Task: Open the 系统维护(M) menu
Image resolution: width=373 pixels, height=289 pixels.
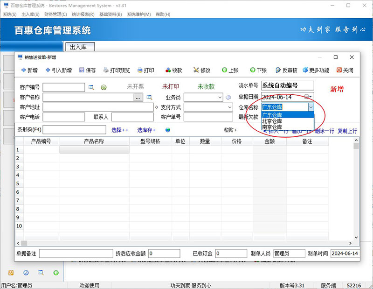Action: pos(138,14)
